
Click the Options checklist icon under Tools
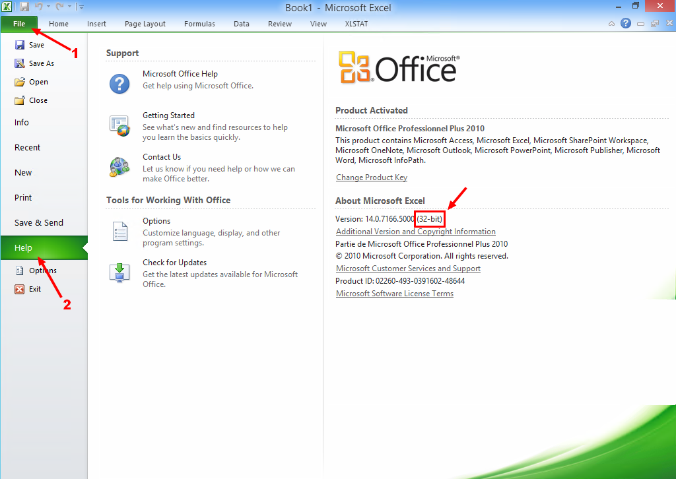[x=119, y=232]
